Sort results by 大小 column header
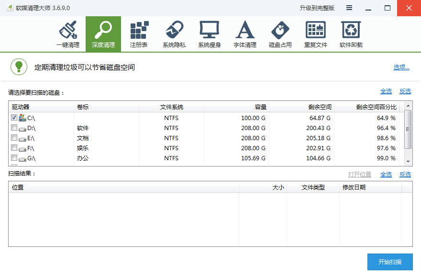This screenshot has height=277, width=421. click(263, 187)
